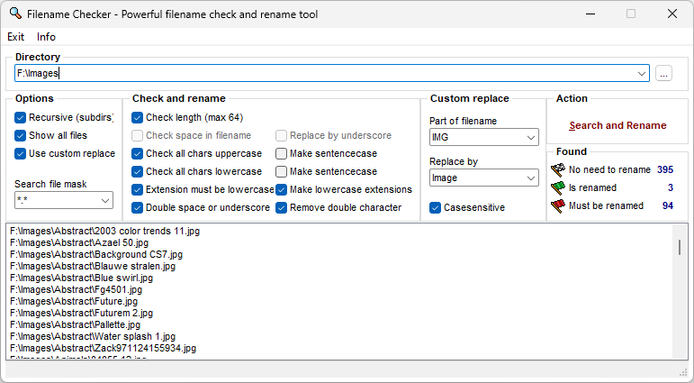The height and width of the screenshot is (383, 694).
Task: Click the checkered flag No need to rename icon
Action: [558, 169]
